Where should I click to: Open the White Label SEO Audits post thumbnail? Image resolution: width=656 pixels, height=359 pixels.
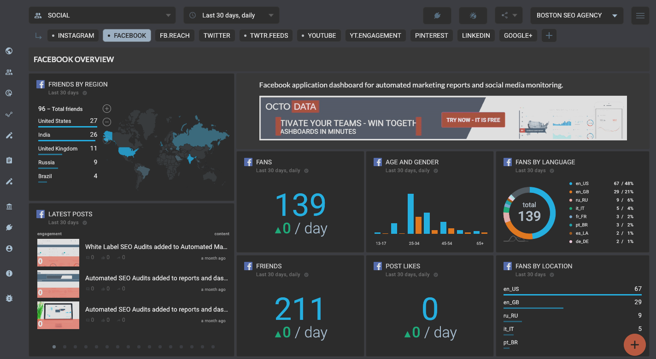coord(58,253)
